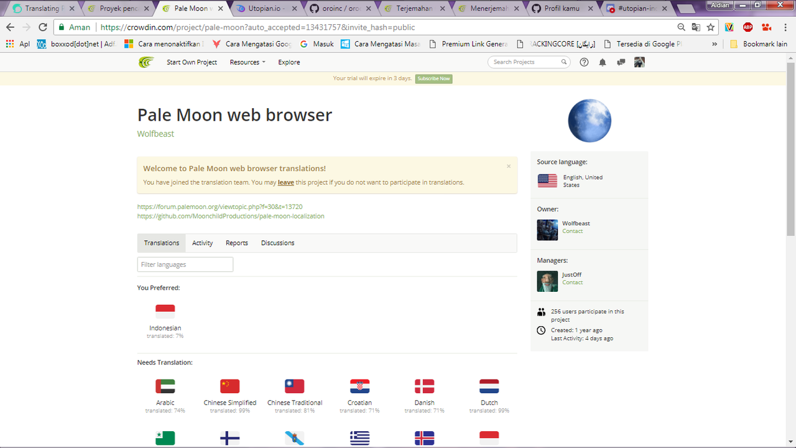
Task: Click the Google Translate icon in address bar
Action: pyautogui.click(x=696, y=27)
